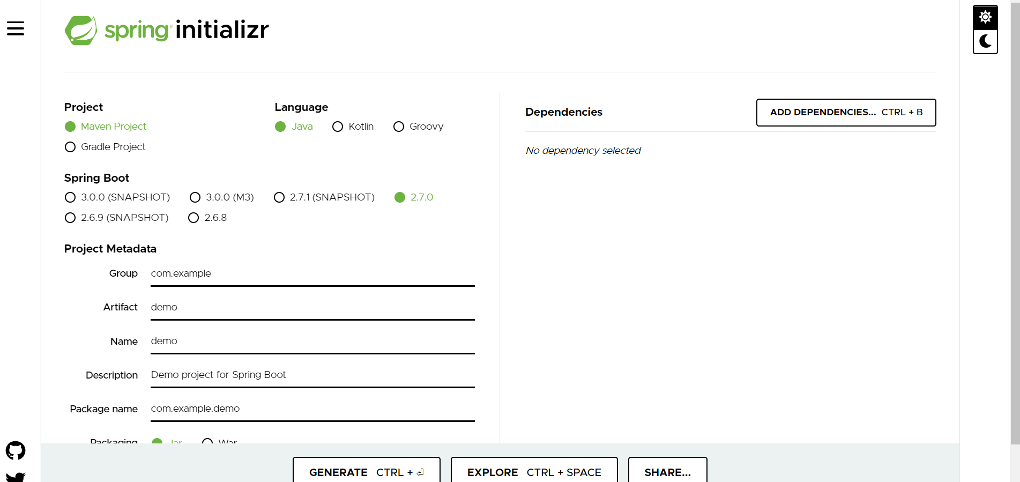Click 'No dependency selected' text
Viewport: 1020px width, 482px height.
point(583,151)
